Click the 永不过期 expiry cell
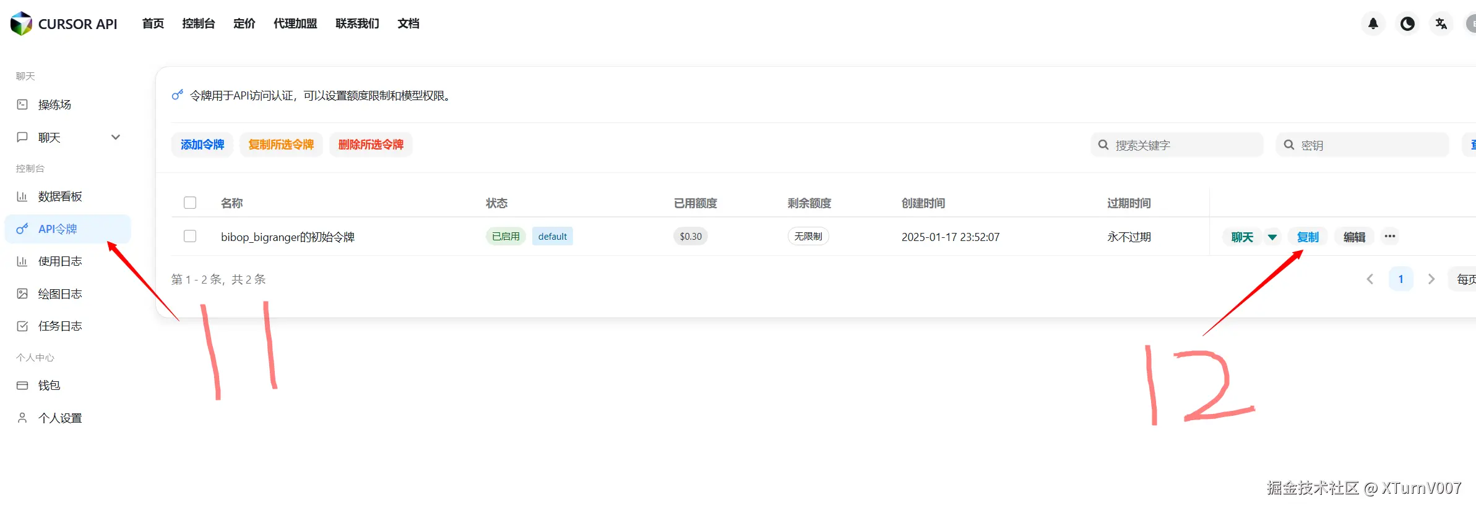 tap(1129, 237)
